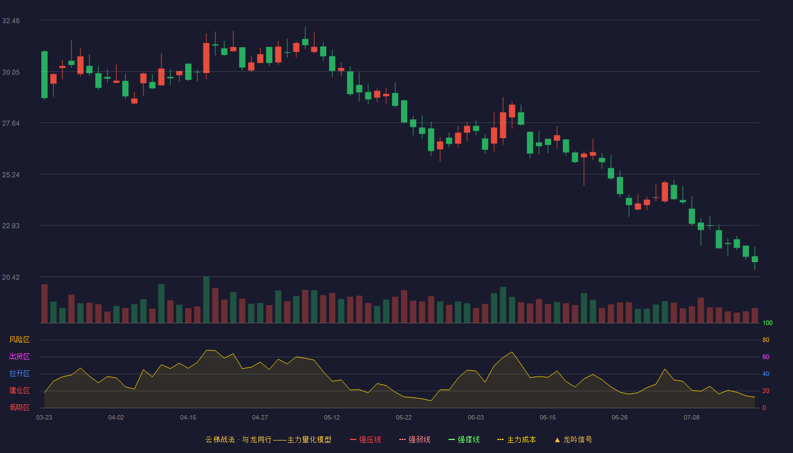Click the 拉升区 zone label
The height and width of the screenshot is (453, 793).
click(19, 374)
